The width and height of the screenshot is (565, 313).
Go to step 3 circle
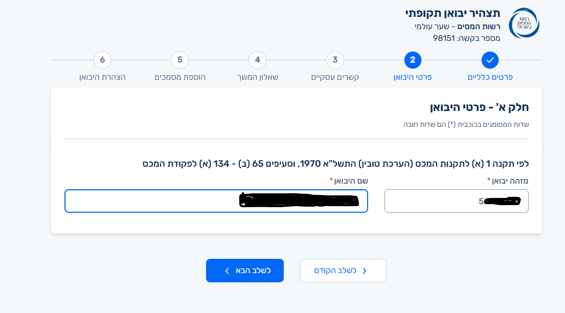click(335, 60)
